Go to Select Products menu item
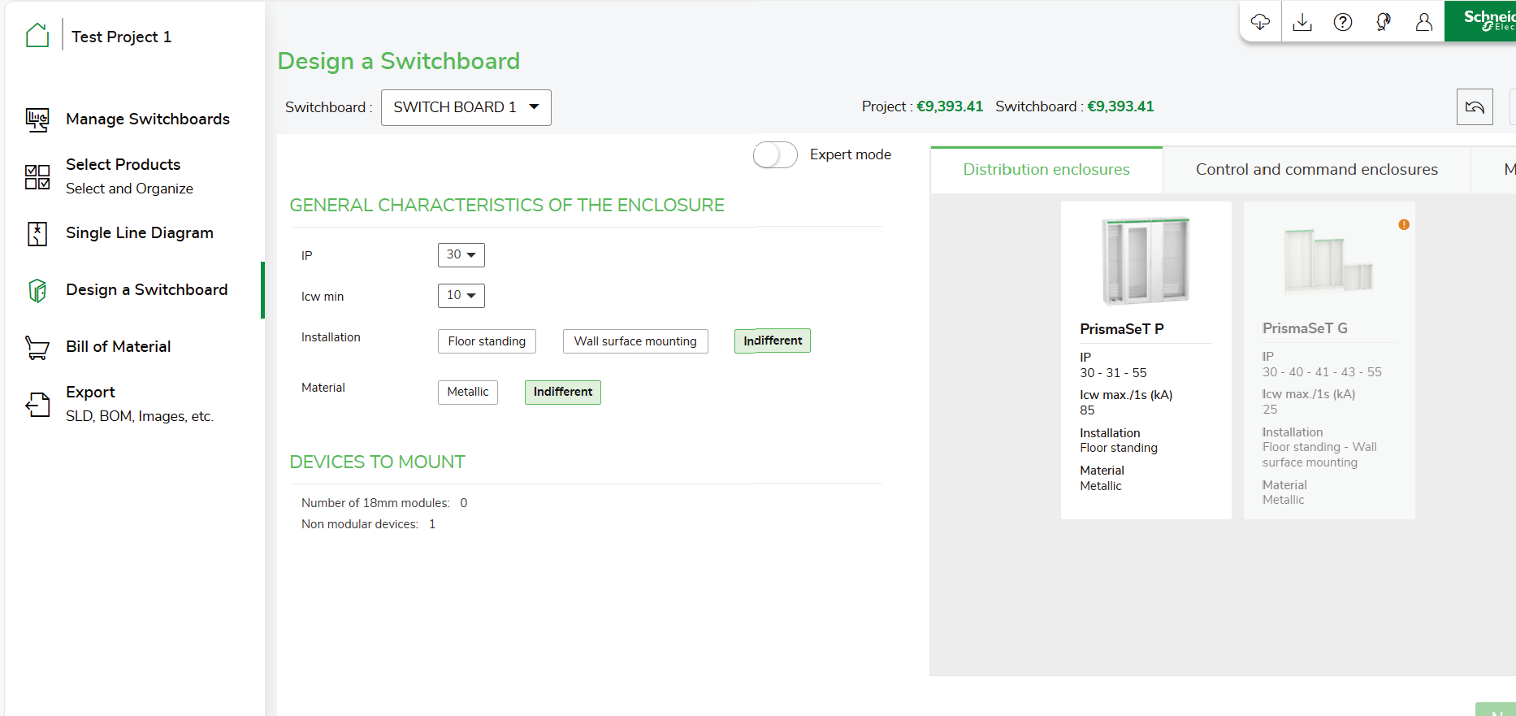This screenshot has width=1516, height=716. click(123, 165)
